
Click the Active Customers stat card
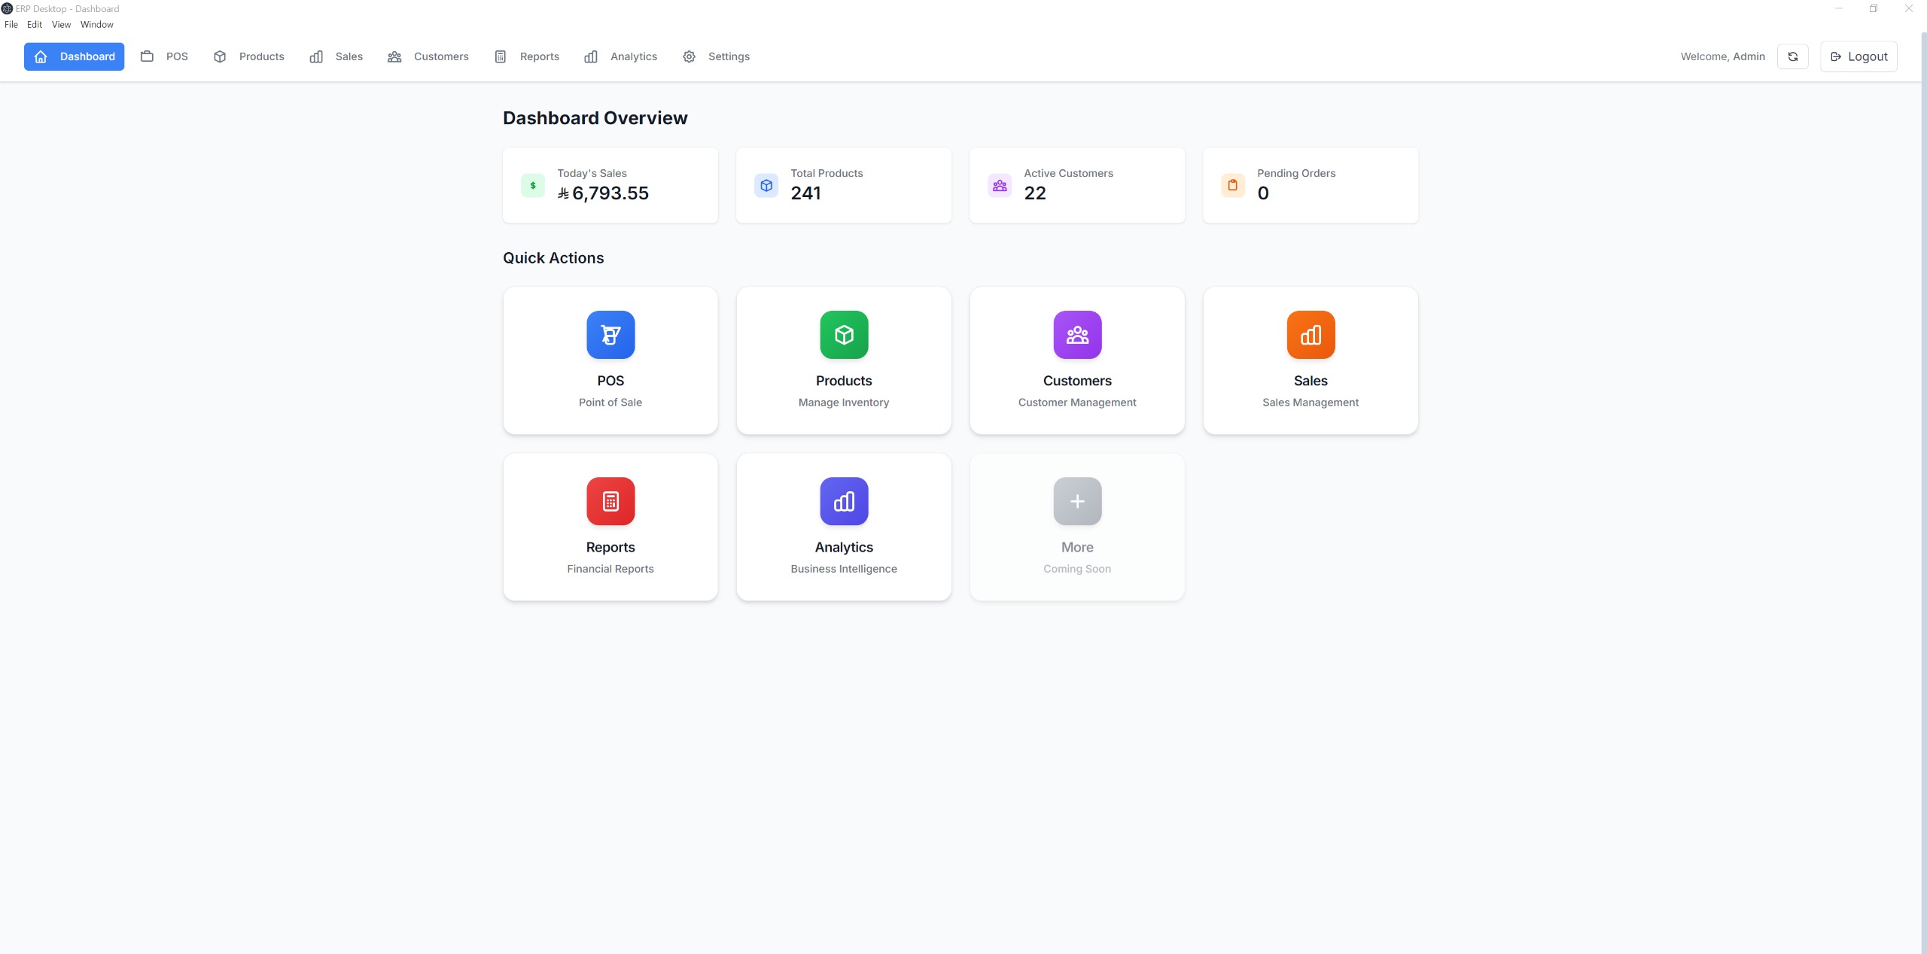pyautogui.click(x=1076, y=185)
